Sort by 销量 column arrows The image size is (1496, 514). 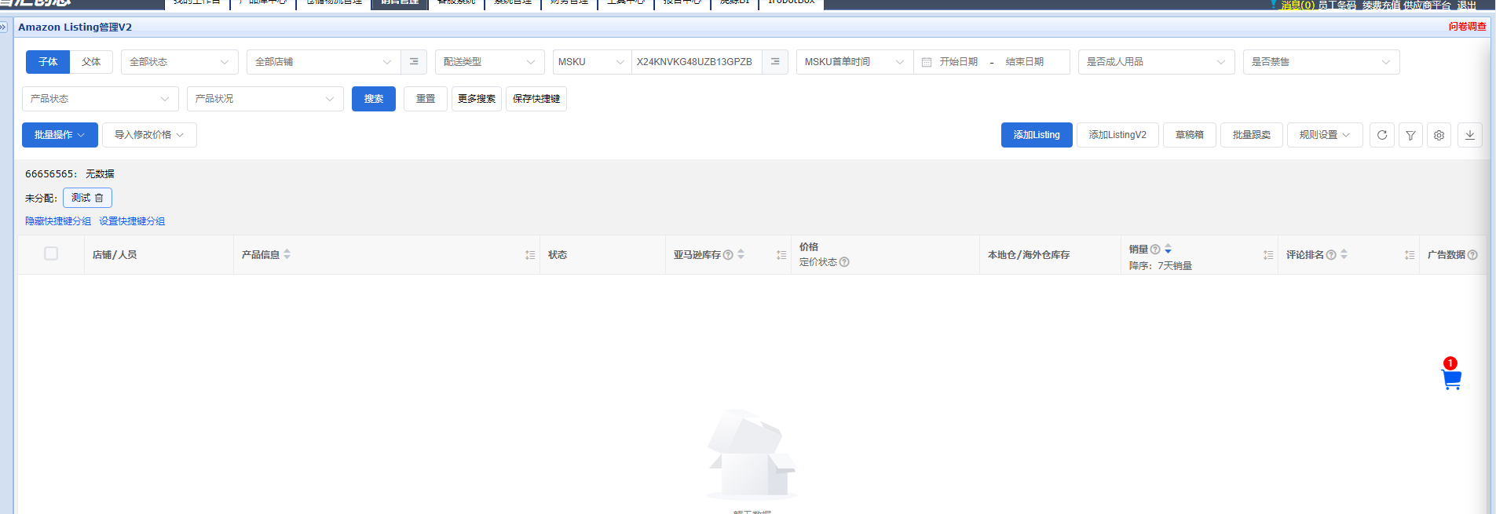[x=1168, y=249]
